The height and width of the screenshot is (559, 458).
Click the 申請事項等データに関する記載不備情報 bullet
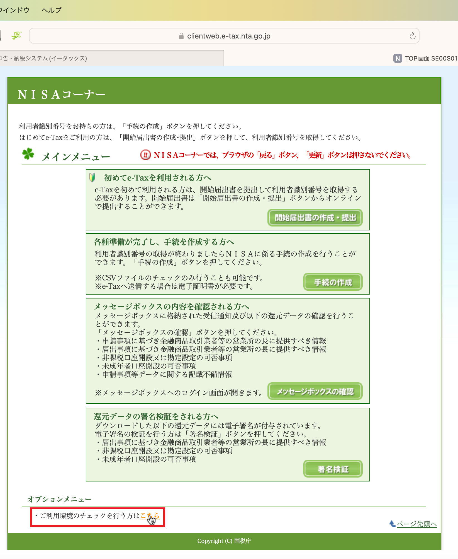click(164, 374)
